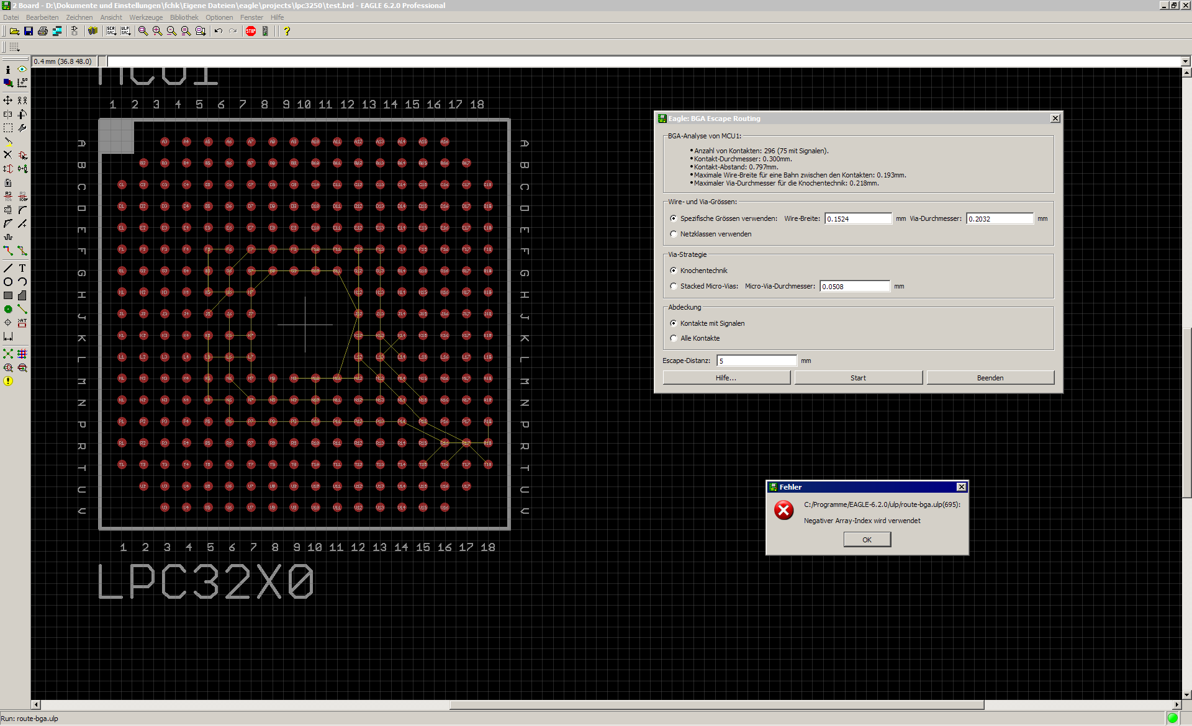Close the Fehler error dialog

(x=961, y=487)
